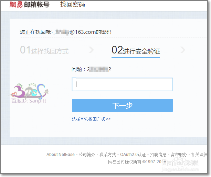
Task: Open 联系方式 footer link
Action: (107, 155)
